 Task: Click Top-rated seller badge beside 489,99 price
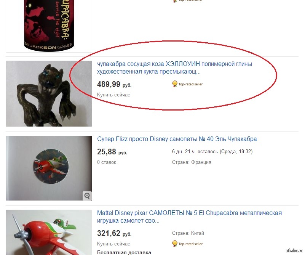coord(187,84)
